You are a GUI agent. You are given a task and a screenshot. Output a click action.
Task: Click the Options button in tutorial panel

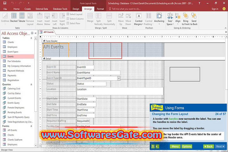pyautogui.click(x=187, y=147)
